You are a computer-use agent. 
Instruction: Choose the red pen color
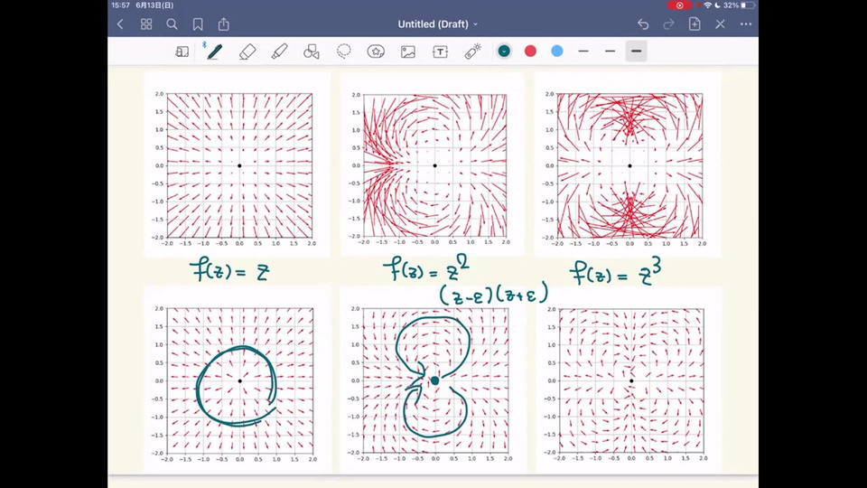[x=530, y=51]
